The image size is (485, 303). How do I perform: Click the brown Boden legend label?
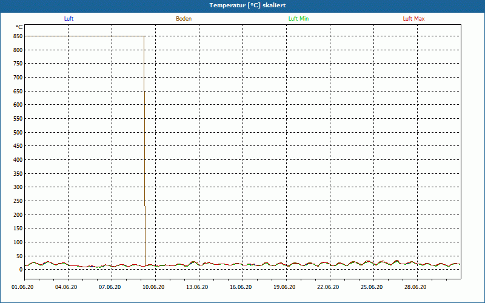coord(184,19)
